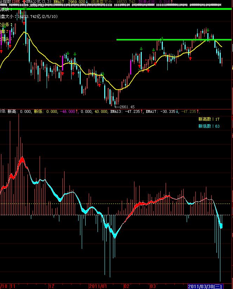Click the 新低: 0.000 indicator value
Screen dimensions: 233x289
point(45,111)
